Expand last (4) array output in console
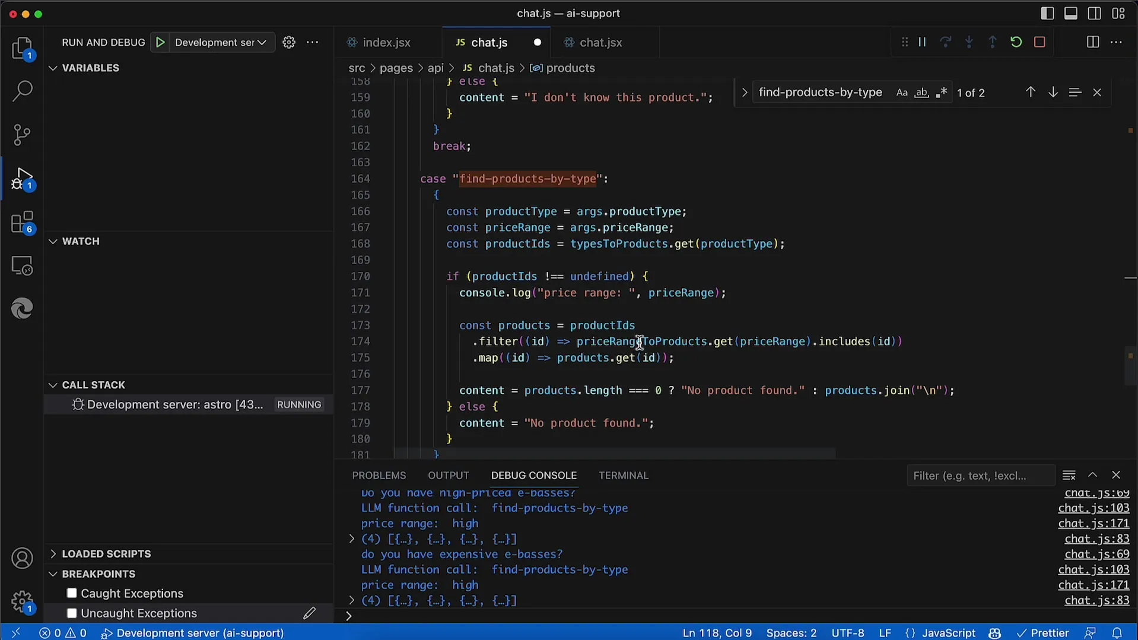The height and width of the screenshot is (640, 1138). (351, 601)
